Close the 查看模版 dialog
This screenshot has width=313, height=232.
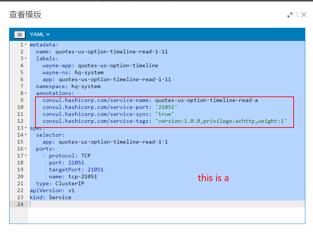(x=304, y=15)
